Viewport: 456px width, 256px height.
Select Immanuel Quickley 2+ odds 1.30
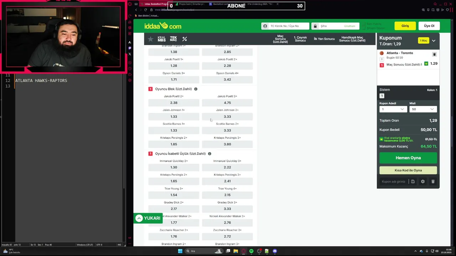(174, 167)
